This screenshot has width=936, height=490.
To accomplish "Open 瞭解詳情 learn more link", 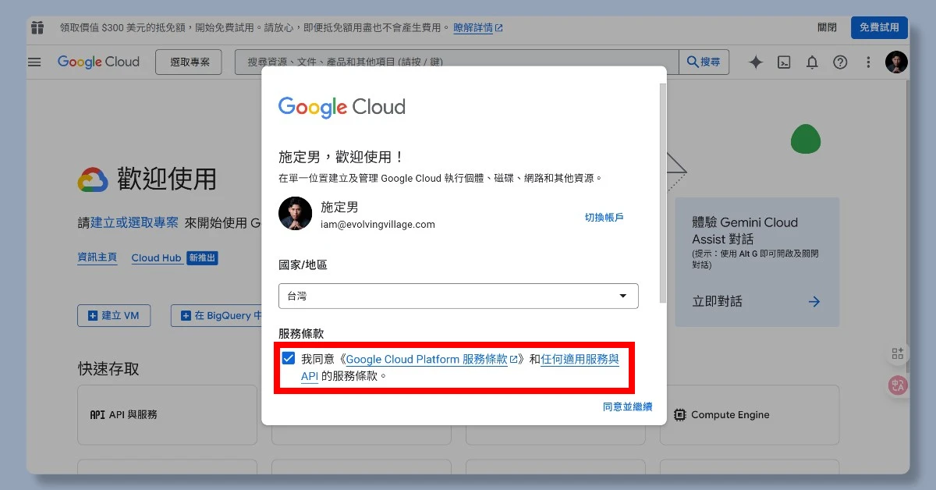I will (478, 27).
